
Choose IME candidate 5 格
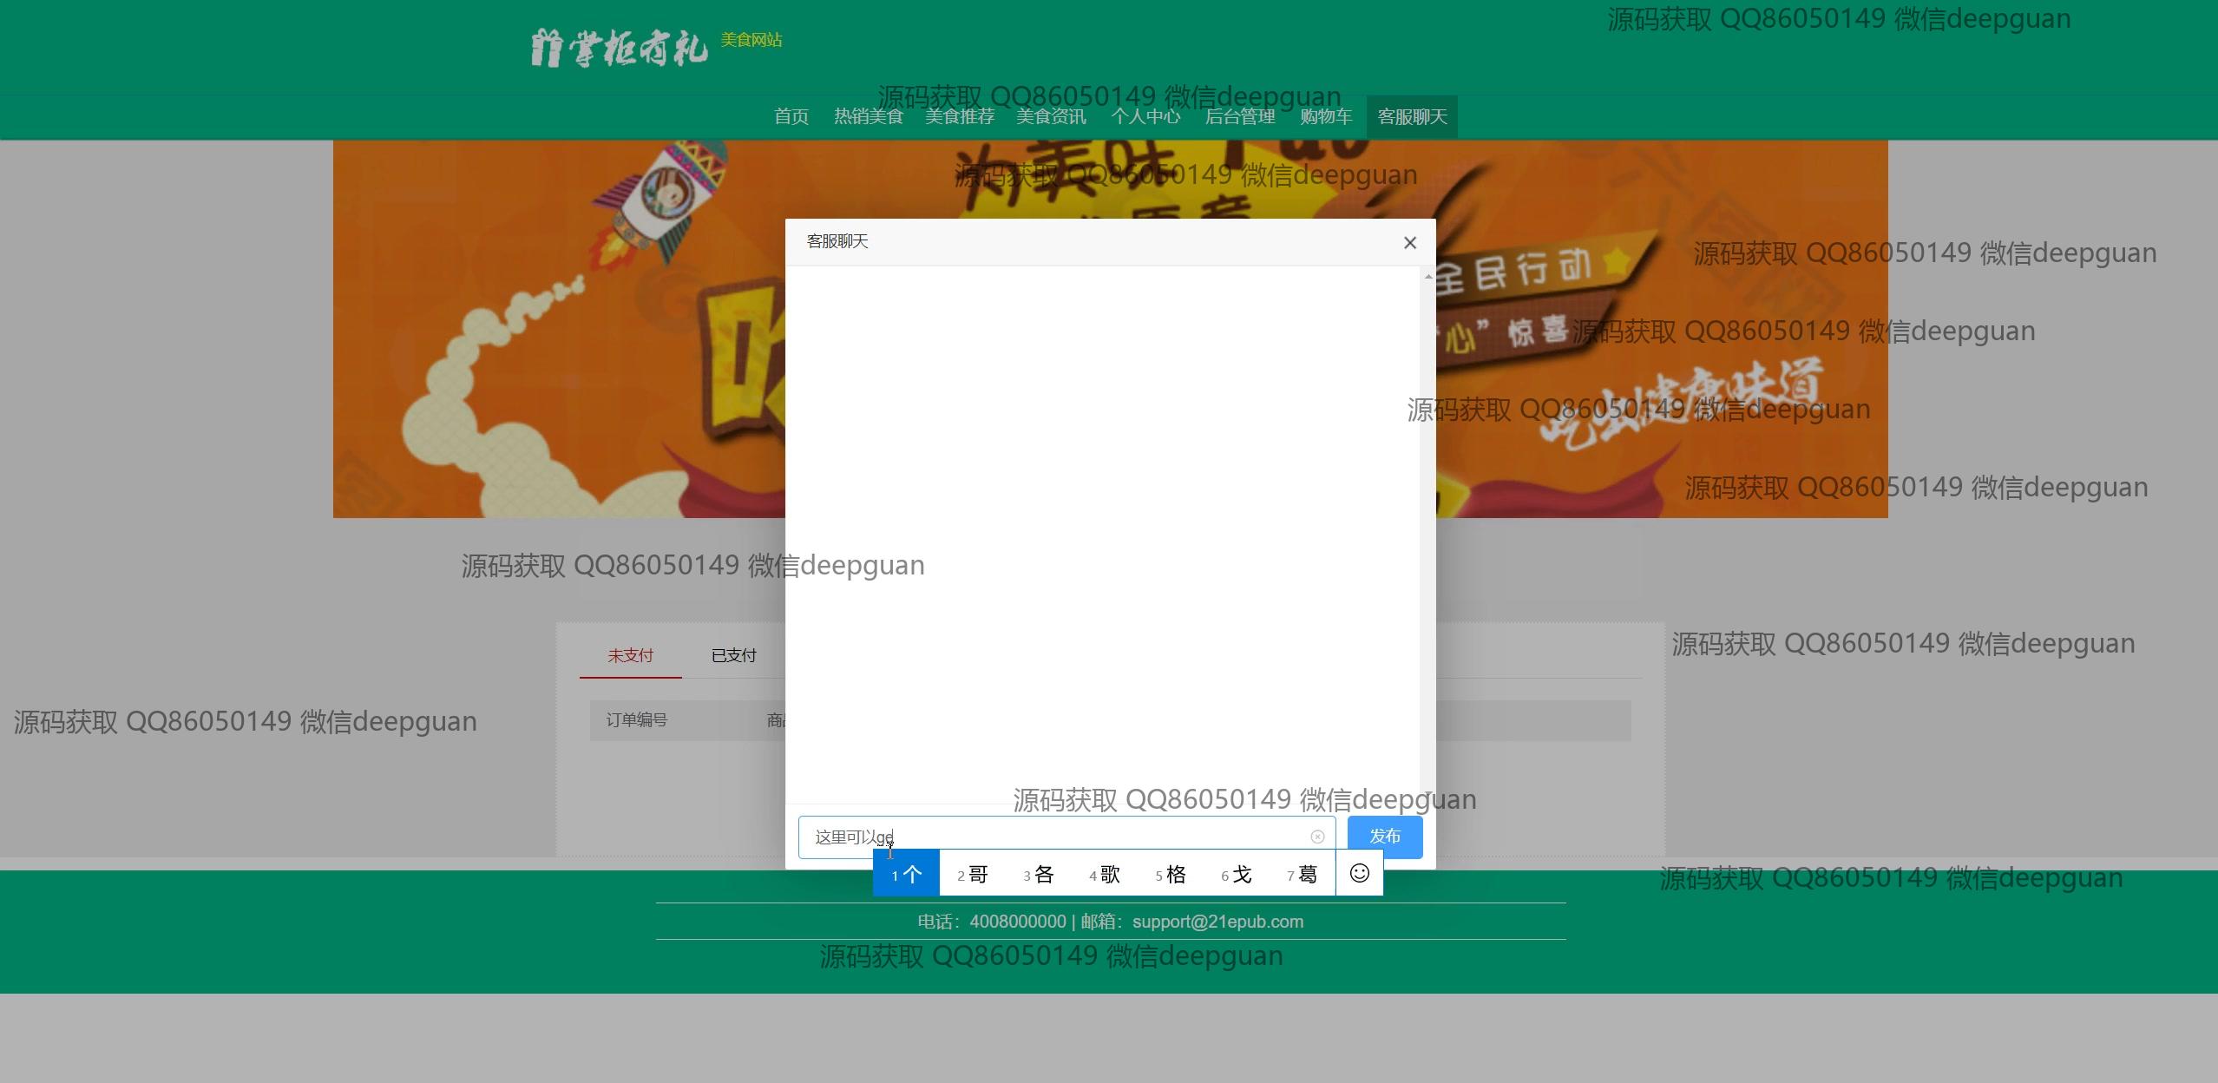pyautogui.click(x=1171, y=874)
